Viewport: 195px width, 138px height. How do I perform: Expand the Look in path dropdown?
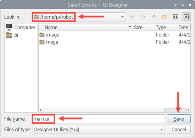123,17
